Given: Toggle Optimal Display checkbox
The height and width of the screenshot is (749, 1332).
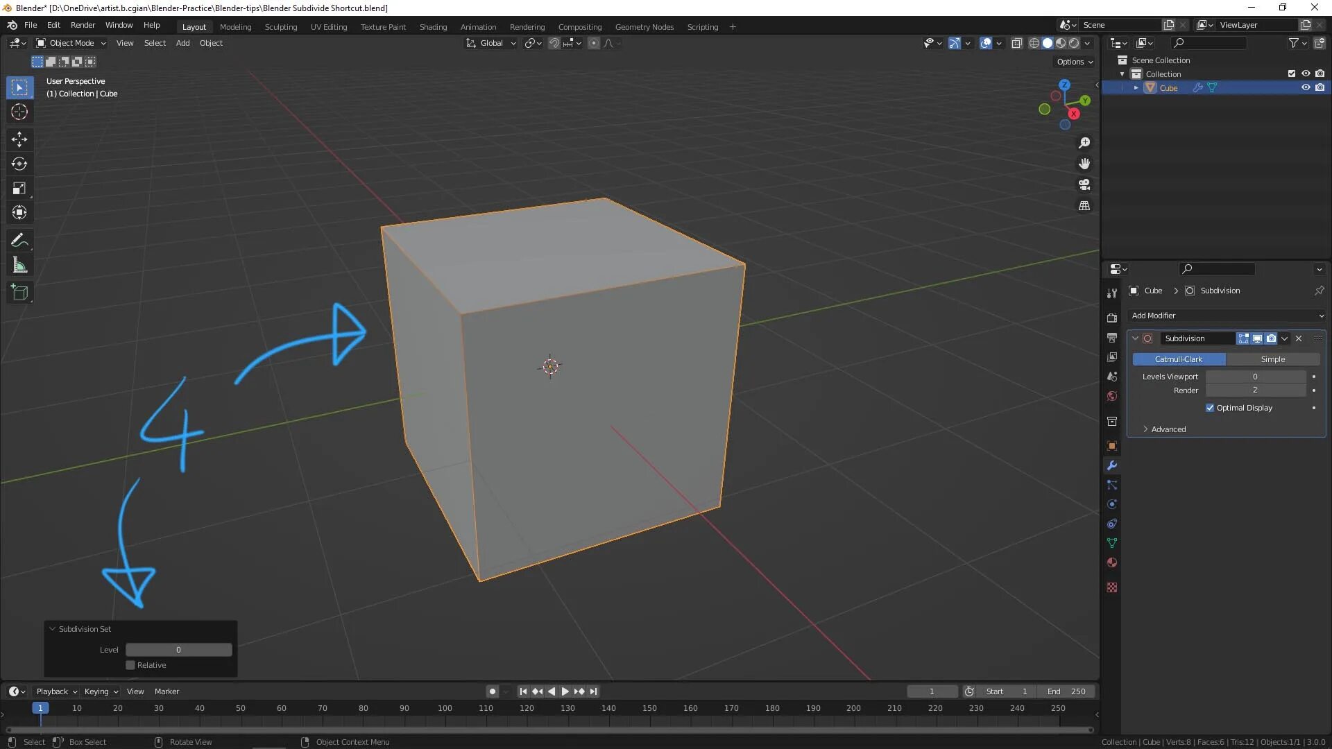Looking at the screenshot, I should point(1210,408).
